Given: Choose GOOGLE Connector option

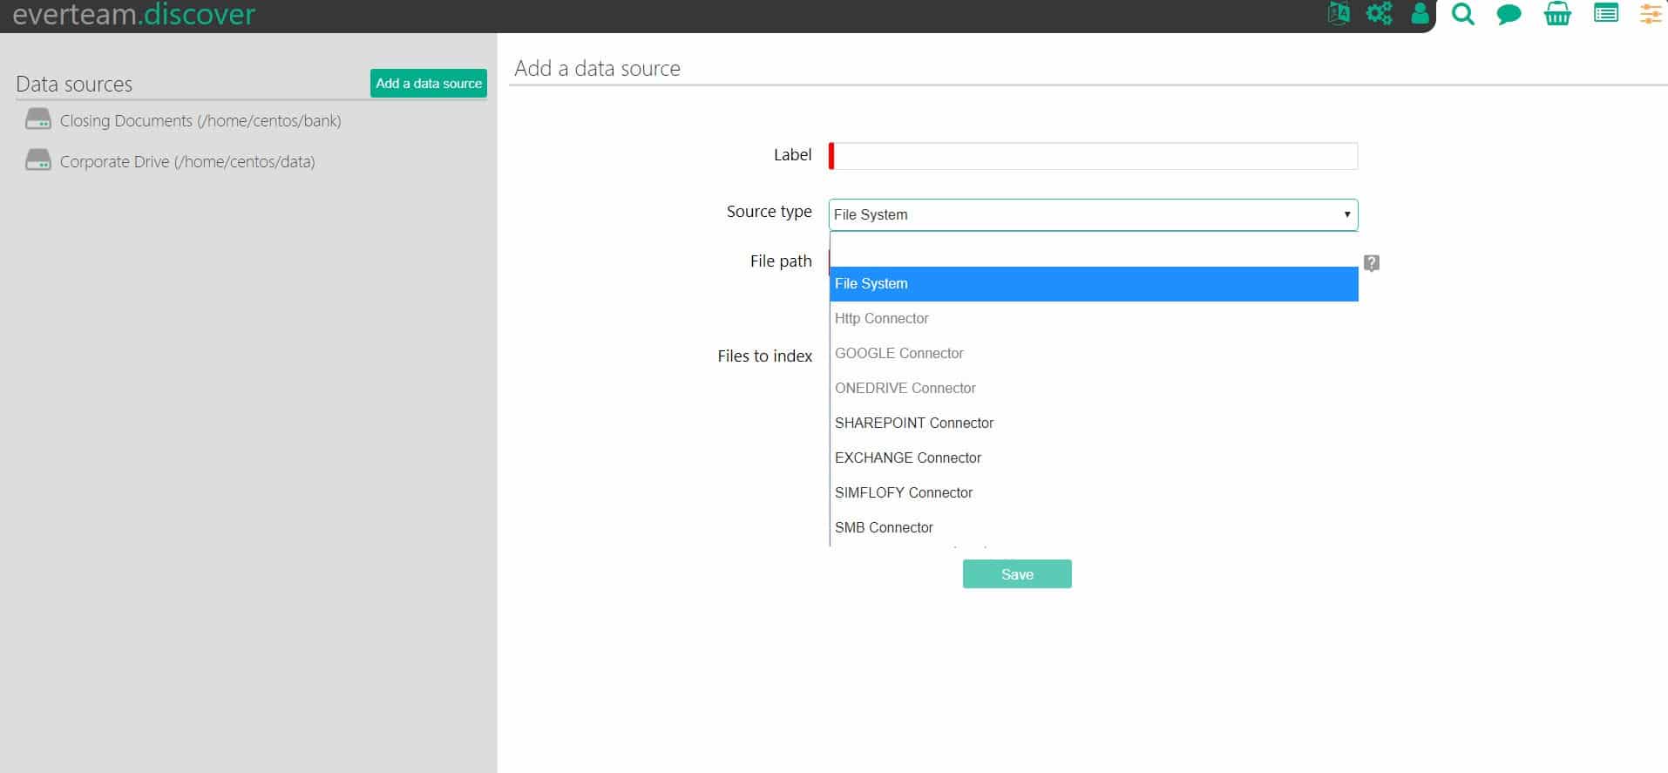Looking at the screenshot, I should (1094, 354).
